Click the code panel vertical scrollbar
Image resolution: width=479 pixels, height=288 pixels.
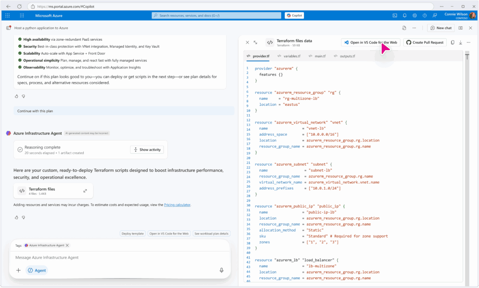tap(467, 168)
